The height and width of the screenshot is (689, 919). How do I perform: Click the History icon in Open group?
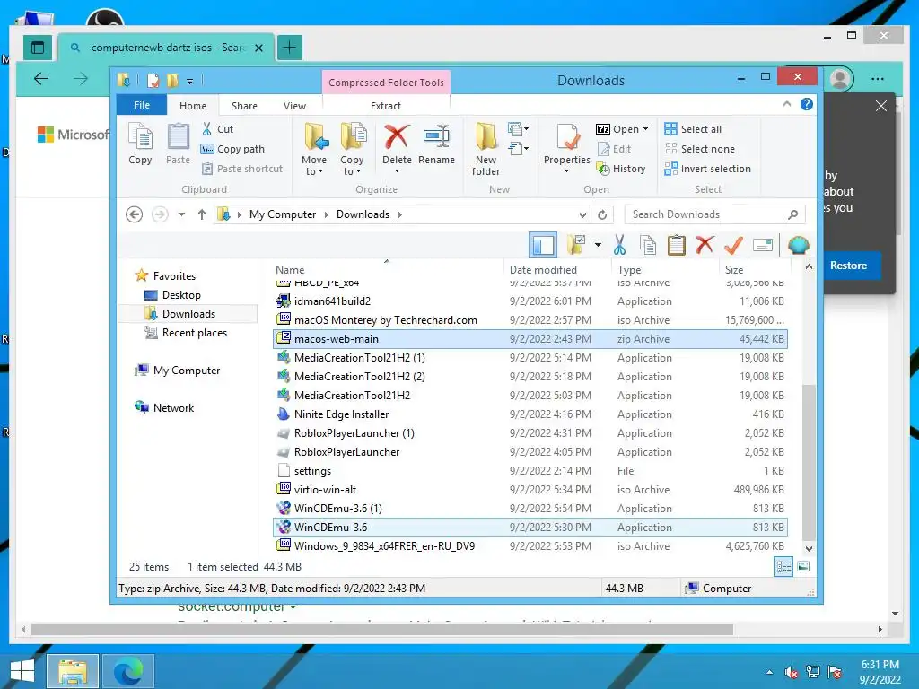point(621,169)
